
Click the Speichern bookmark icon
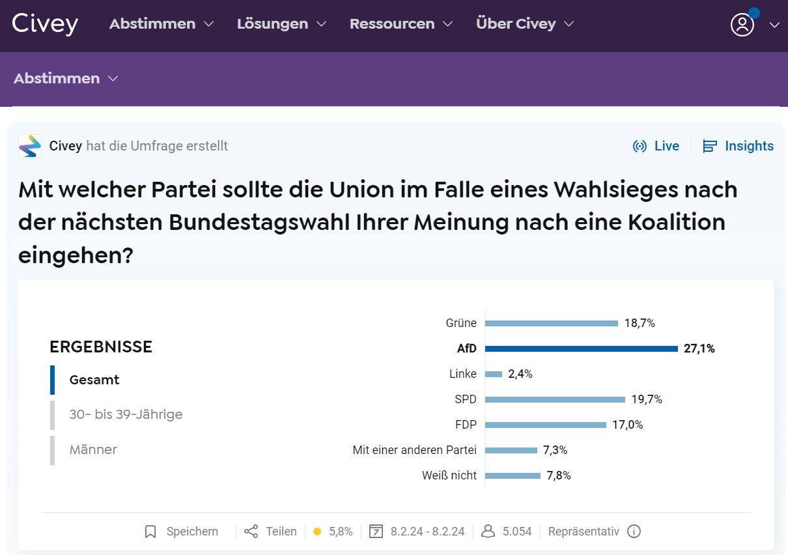point(150,532)
